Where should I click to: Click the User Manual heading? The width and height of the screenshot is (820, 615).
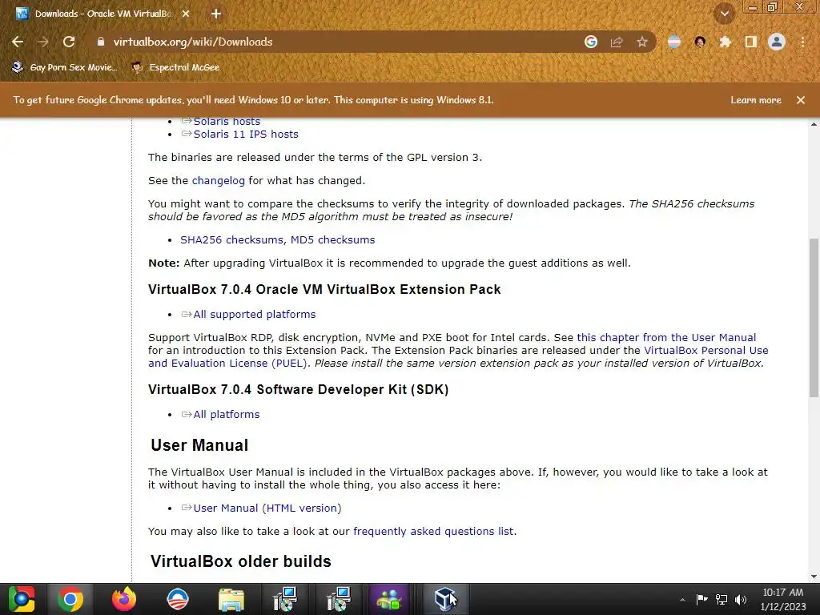point(199,445)
